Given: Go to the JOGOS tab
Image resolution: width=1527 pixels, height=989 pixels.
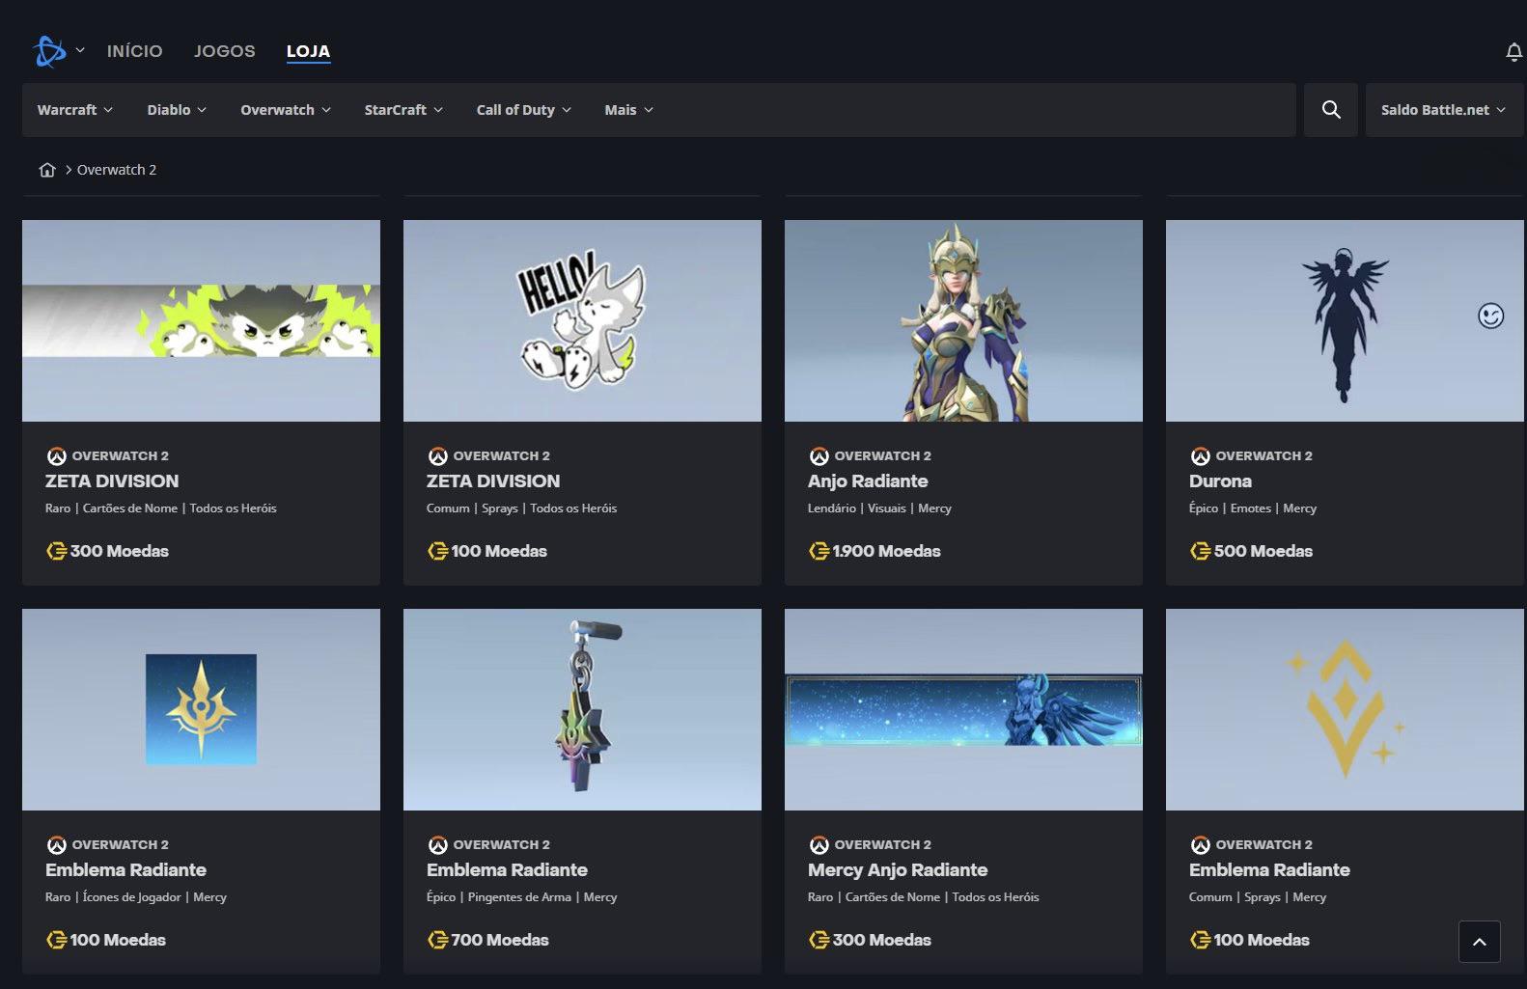Looking at the screenshot, I should pos(225,51).
